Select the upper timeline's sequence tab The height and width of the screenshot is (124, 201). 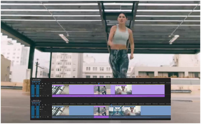point(37,79)
